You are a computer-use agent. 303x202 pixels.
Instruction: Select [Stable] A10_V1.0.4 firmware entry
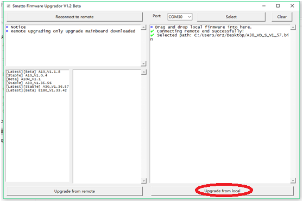pos(27,75)
